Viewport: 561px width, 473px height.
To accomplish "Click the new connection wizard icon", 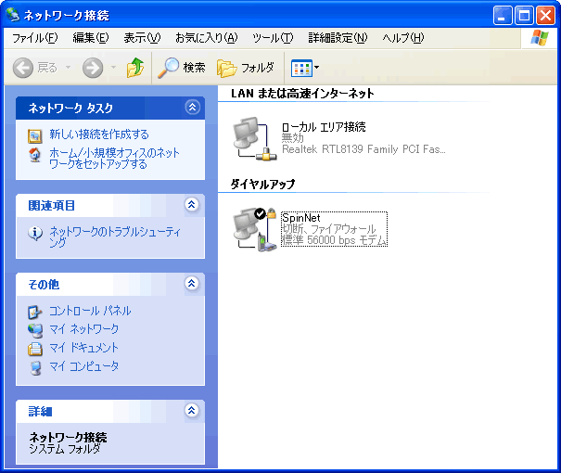I will (35, 135).
